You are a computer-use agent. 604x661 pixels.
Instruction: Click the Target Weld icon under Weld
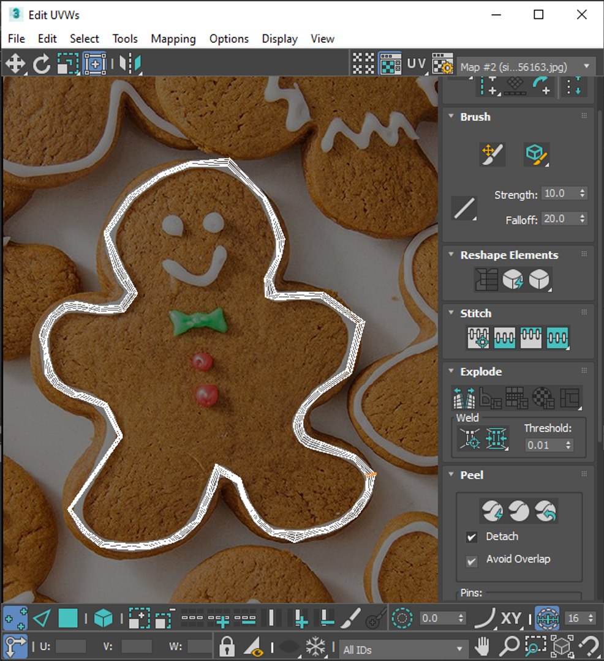pyautogui.click(x=469, y=439)
